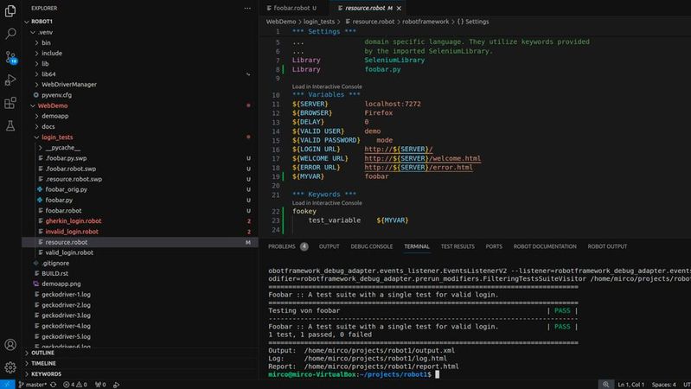Viewport: 691px width, 389px height.
Task: Click the synchronize changes icon in status bar
Action: (54, 385)
